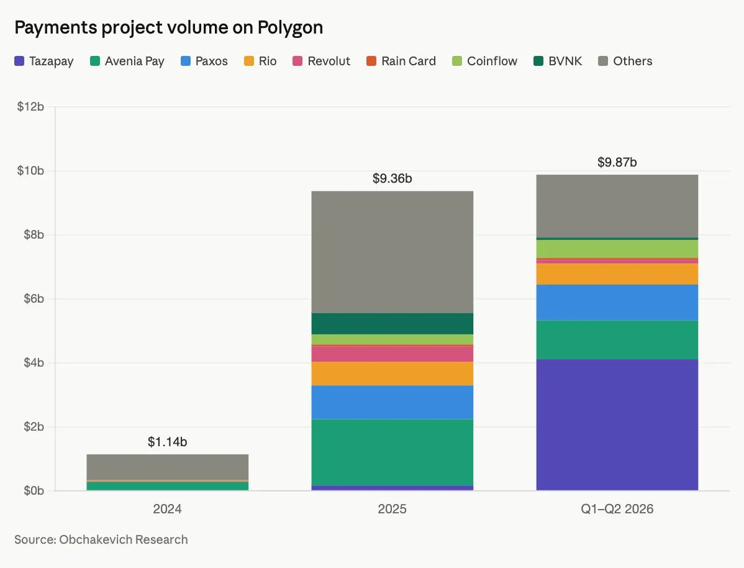
Task: Click the Avenia Pay green segment in Q1–Q2 2026 bar
Action: point(617,340)
